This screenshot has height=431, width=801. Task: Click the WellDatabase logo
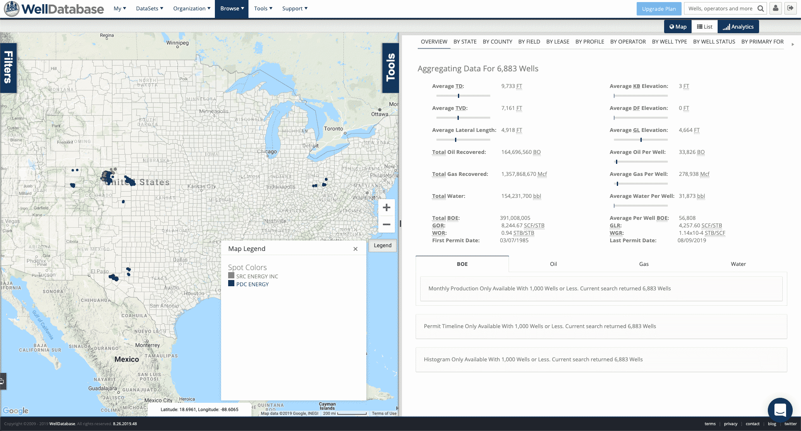click(x=54, y=9)
